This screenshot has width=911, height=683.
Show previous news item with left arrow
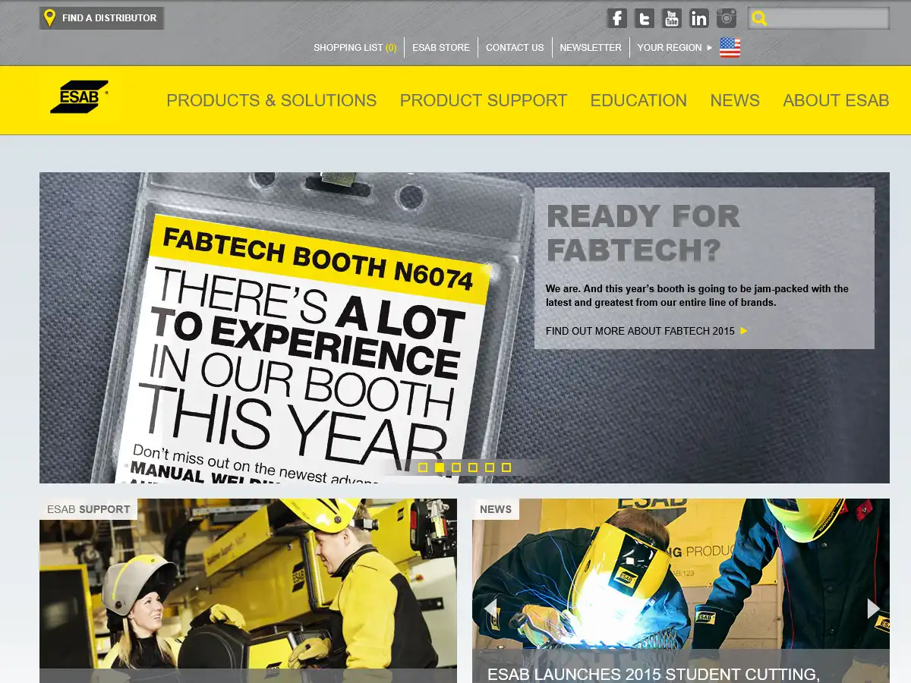coord(490,609)
